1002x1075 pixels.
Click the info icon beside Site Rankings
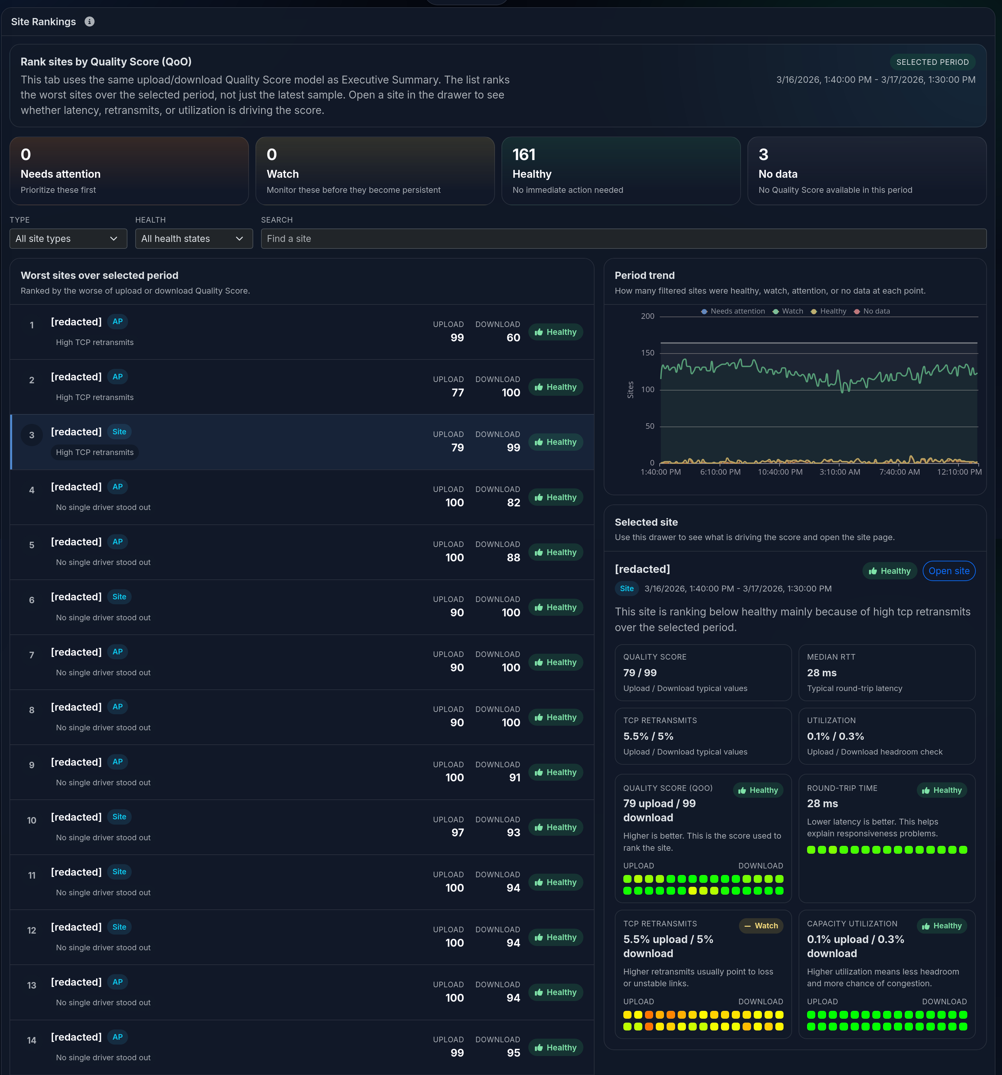tap(90, 22)
